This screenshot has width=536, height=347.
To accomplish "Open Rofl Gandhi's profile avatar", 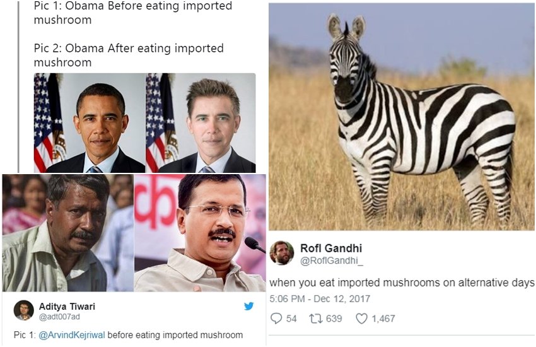I will point(282,252).
